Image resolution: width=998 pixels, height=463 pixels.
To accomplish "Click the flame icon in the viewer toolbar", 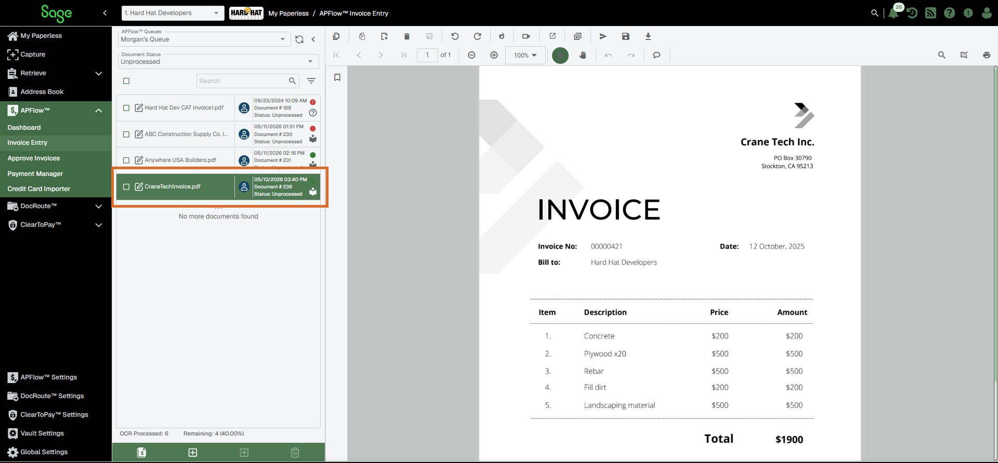I will pyautogui.click(x=502, y=36).
